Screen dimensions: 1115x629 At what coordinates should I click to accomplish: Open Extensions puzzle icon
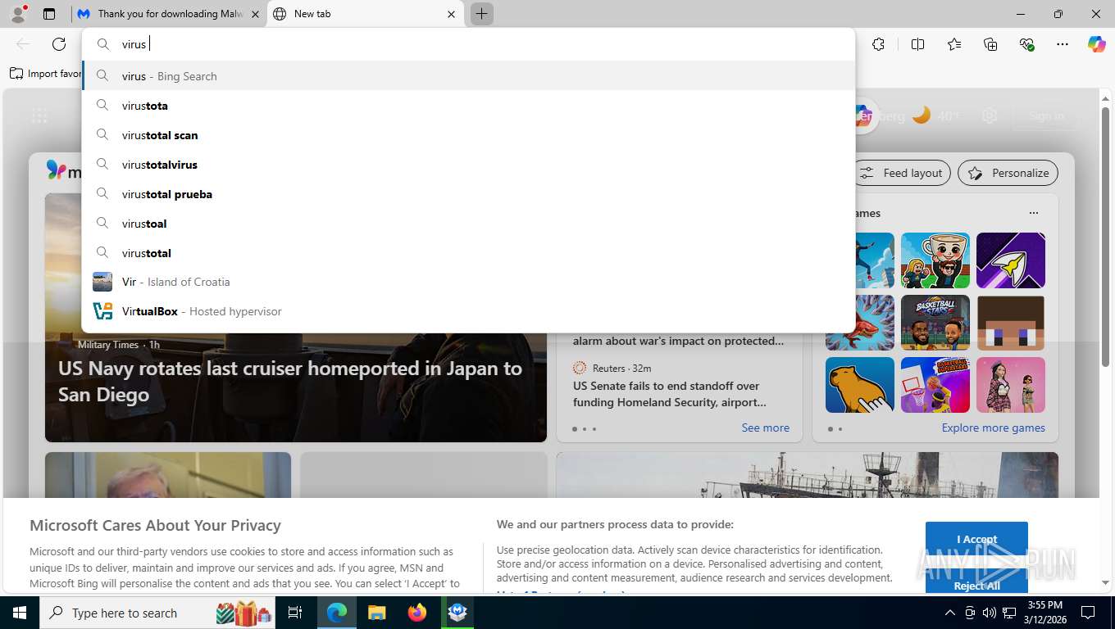pyautogui.click(x=878, y=44)
